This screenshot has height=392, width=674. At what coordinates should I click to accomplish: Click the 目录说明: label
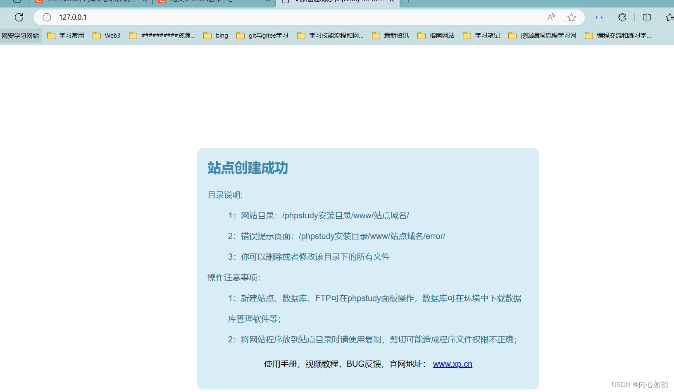(x=225, y=195)
